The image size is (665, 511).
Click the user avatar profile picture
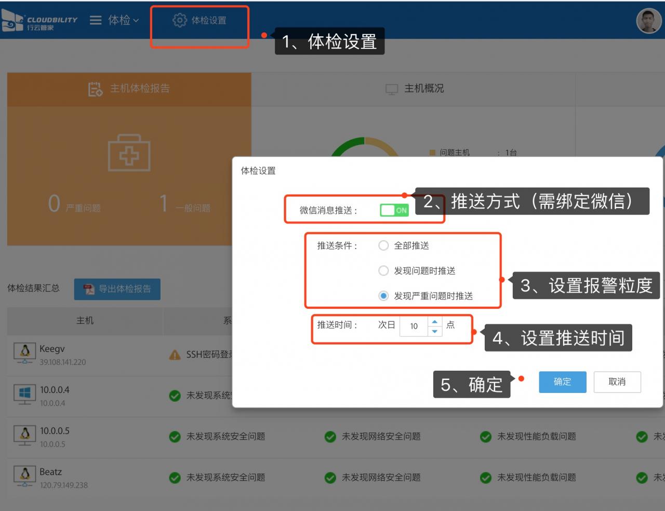(648, 21)
